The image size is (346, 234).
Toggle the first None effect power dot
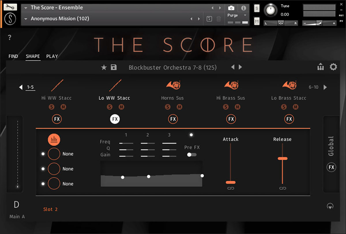tap(43, 154)
